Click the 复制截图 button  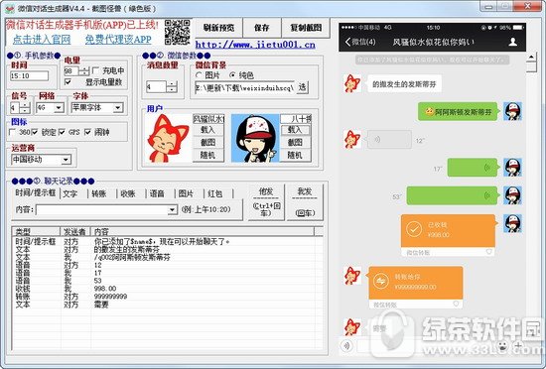click(x=306, y=28)
